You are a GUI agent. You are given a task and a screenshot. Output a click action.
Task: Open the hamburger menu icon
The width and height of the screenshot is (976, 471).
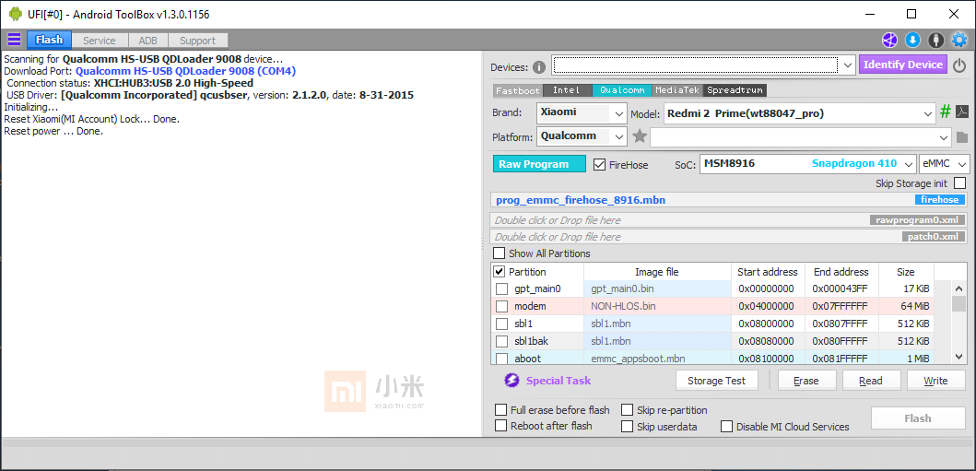(x=15, y=41)
